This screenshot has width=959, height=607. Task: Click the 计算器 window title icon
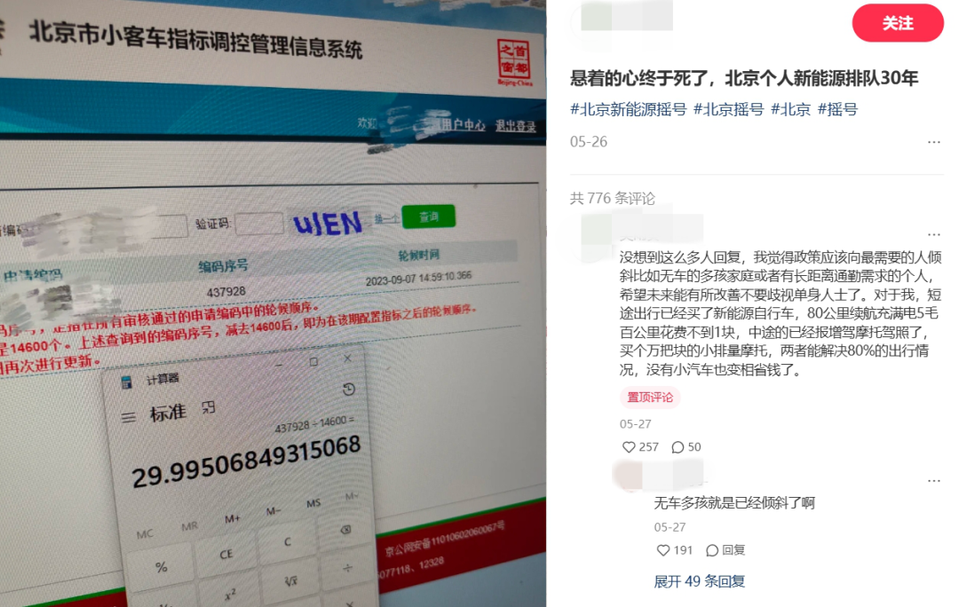127,382
